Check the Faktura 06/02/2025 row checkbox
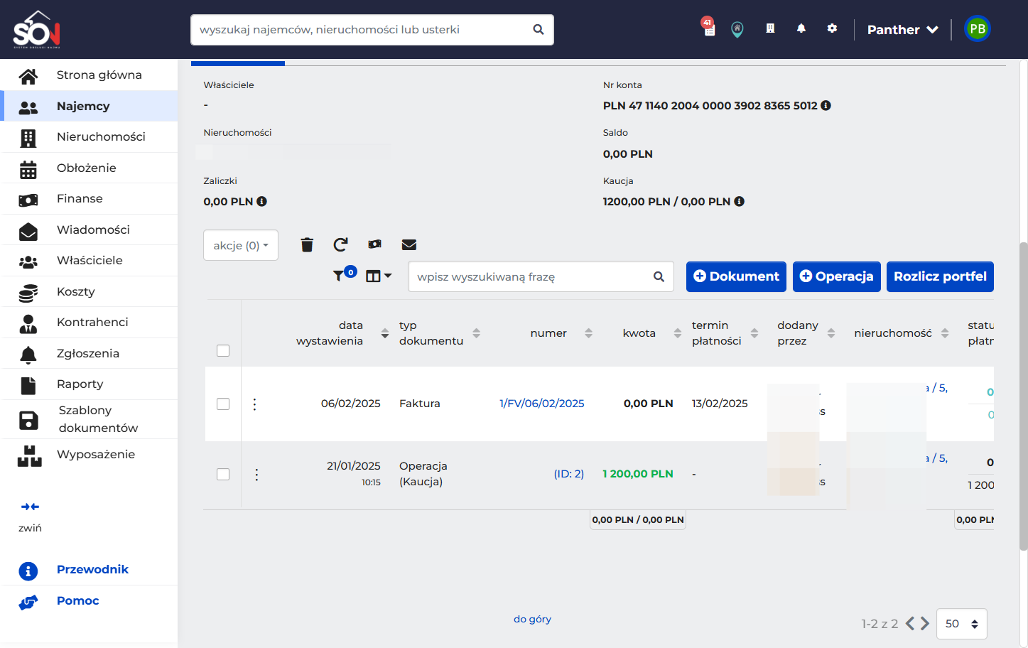Image resolution: width=1028 pixels, height=648 pixels. [x=223, y=404]
